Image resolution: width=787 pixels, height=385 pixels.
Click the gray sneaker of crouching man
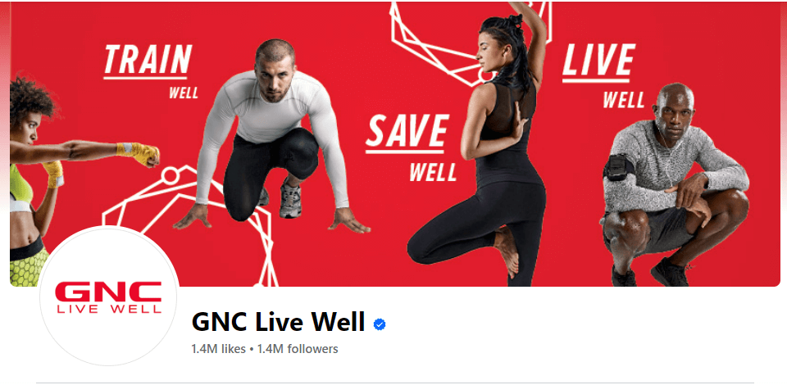[x=290, y=202]
